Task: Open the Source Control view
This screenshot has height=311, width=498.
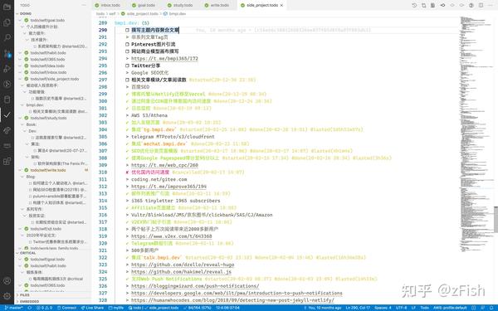Action: (7, 53)
